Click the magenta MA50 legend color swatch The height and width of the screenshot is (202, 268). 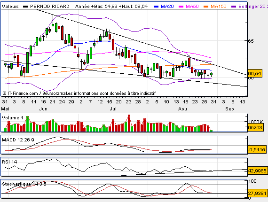click(x=181, y=7)
